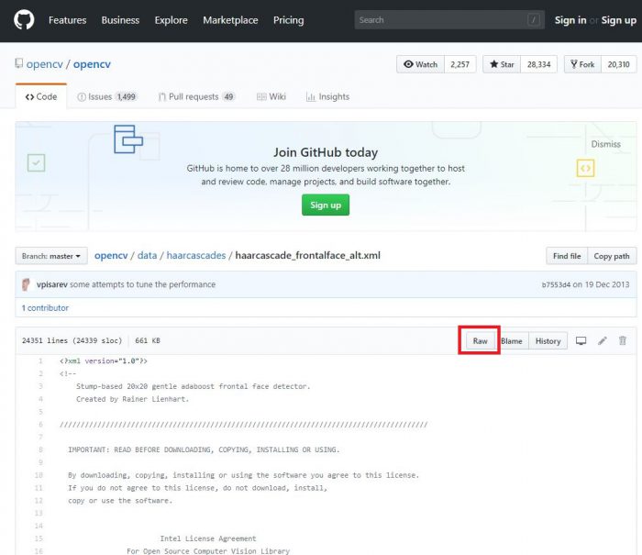642x555 pixels.
Task: Dismiss the Join GitHub banner
Action: 605,144
